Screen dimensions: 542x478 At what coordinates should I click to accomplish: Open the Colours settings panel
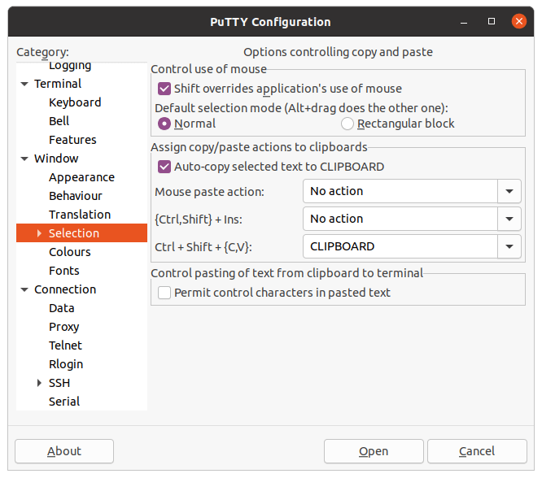[70, 252]
